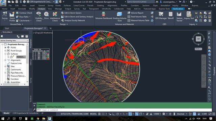Viewport: 216px width, 121px height.
Task: Click Analyze Gravity Network
Action: pyautogui.click(x=73, y=21)
